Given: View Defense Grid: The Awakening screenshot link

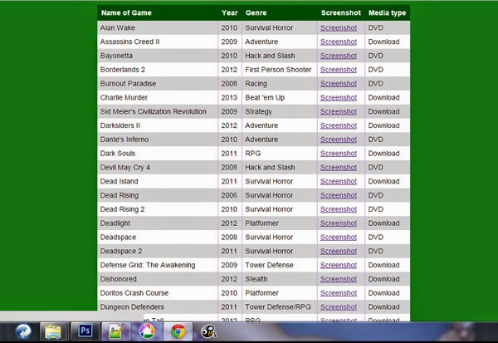Looking at the screenshot, I should pyautogui.click(x=339, y=266).
